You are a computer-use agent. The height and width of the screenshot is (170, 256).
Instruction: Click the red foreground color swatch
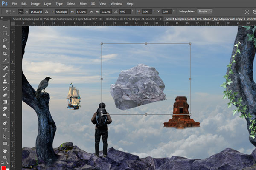[x=4, y=167]
